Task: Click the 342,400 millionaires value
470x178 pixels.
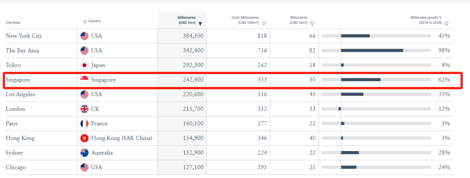Action: [193, 50]
